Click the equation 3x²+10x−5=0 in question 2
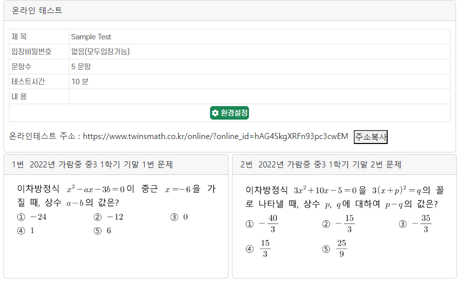 (325, 190)
